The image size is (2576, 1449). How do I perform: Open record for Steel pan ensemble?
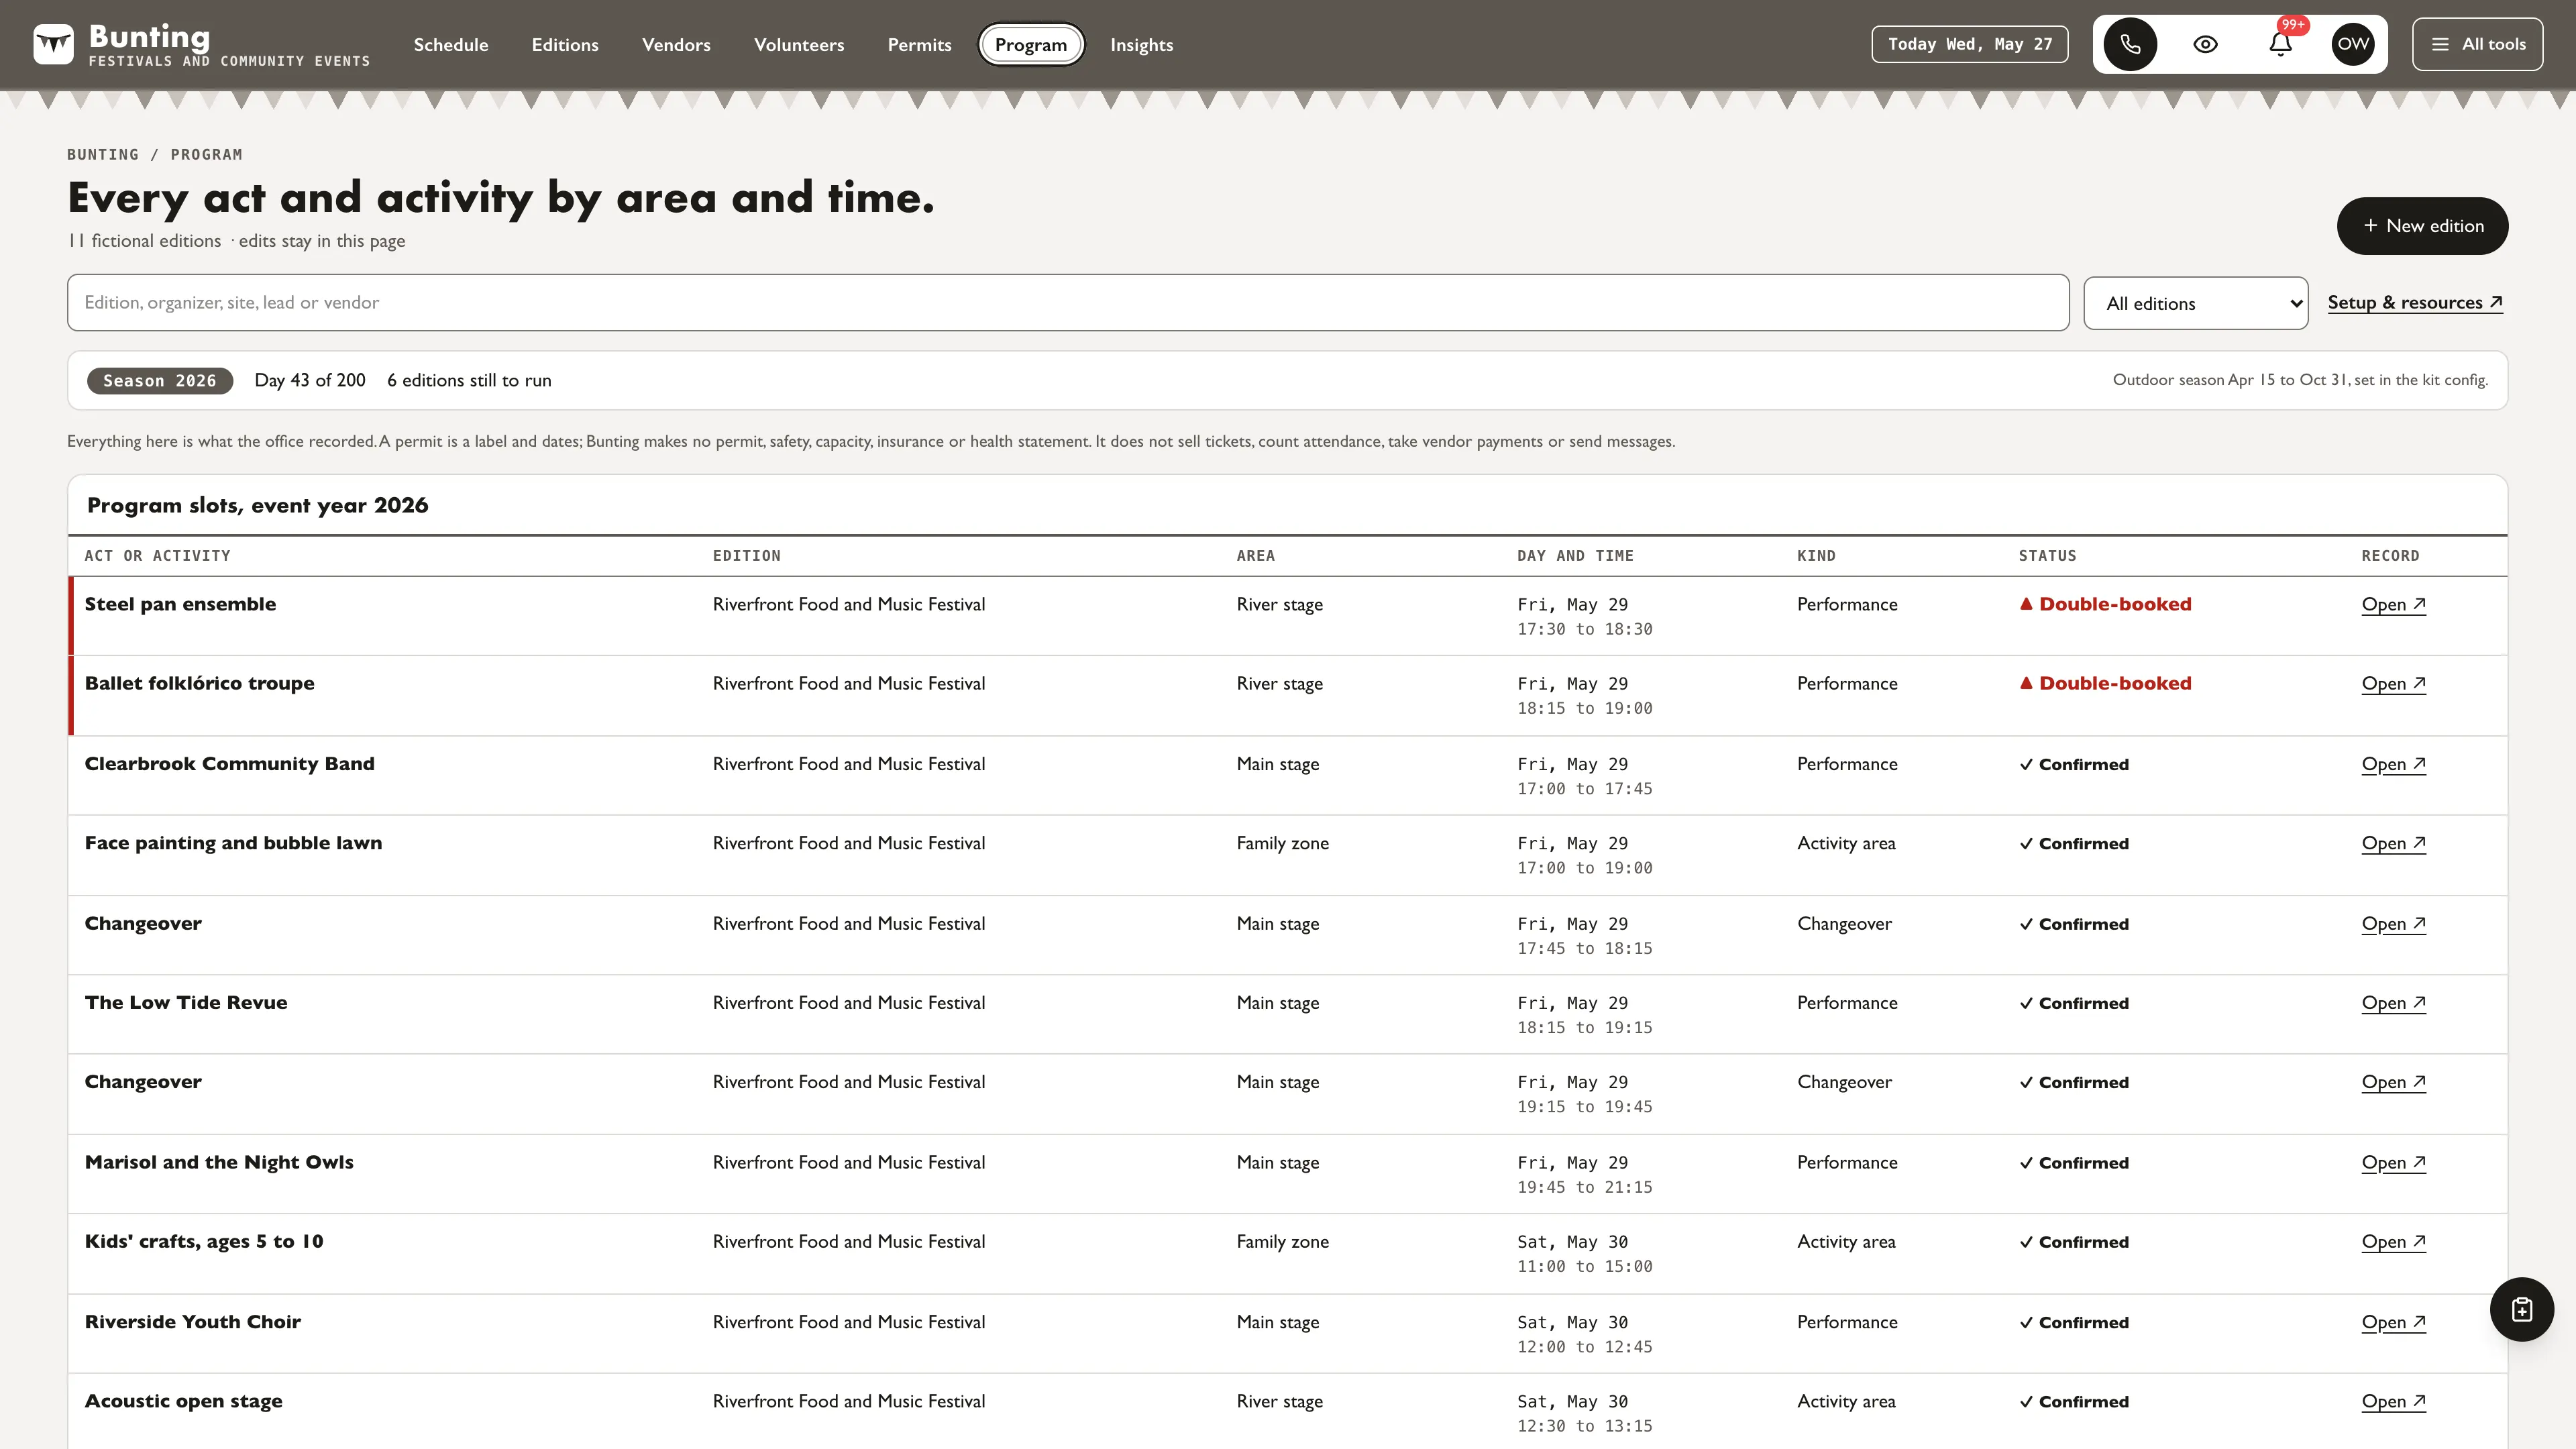point(2393,604)
